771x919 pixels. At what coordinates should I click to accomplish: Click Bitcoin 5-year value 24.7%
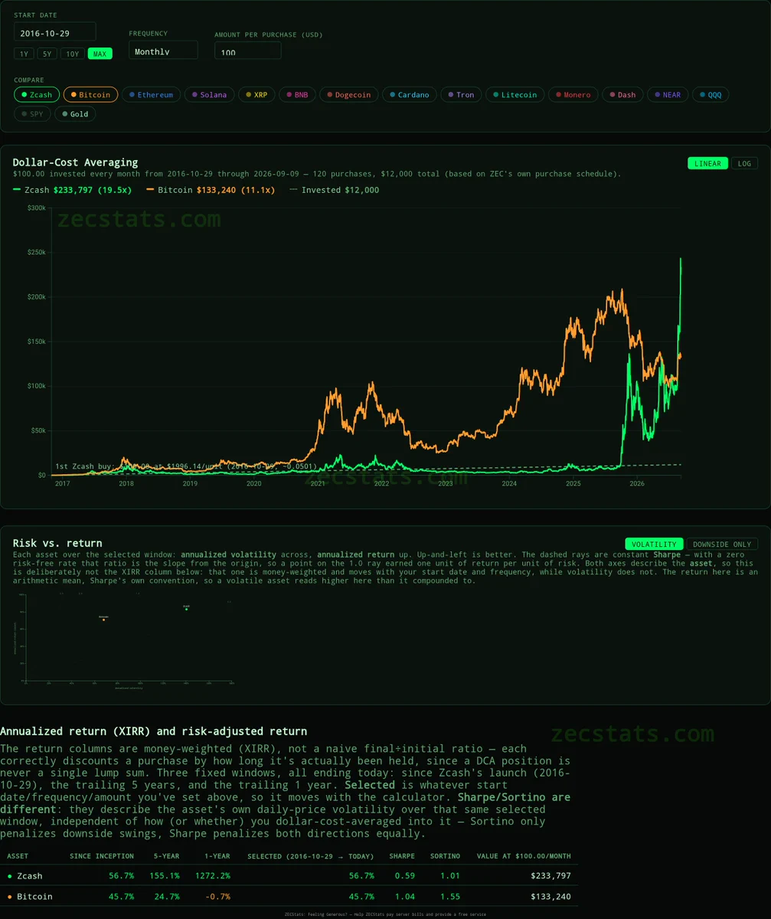167,896
